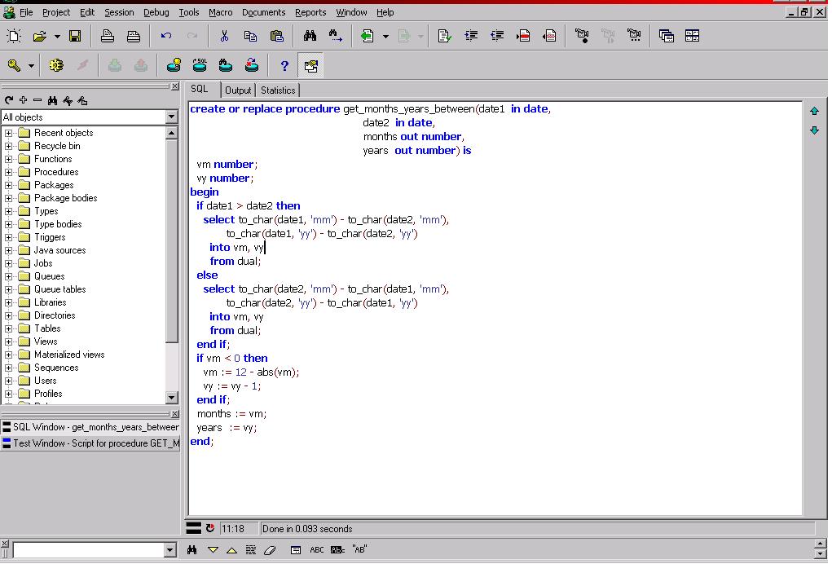The image size is (832, 564).
Task: Click the blue question mark help icon
Action: click(x=284, y=66)
